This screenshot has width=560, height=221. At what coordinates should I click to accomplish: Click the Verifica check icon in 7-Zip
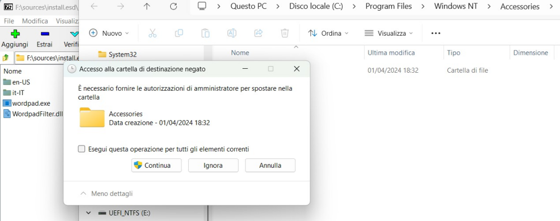(74, 34)
